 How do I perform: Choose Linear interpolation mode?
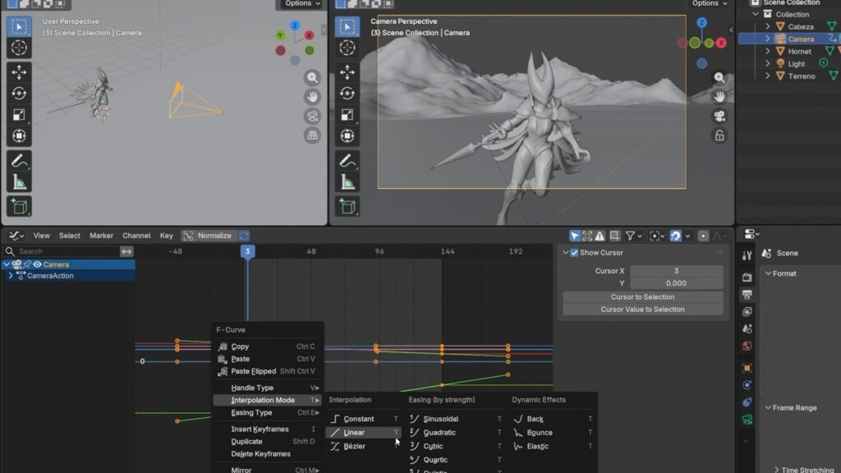pos(354,433)
